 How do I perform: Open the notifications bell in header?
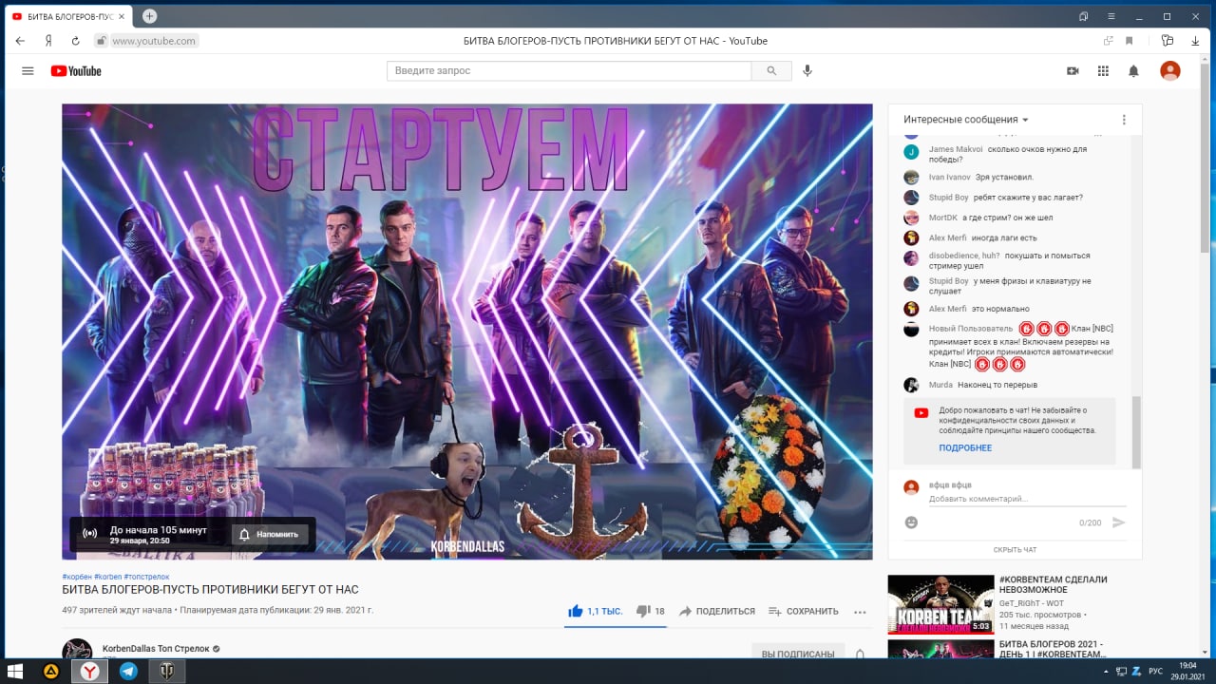point(1133,71)
